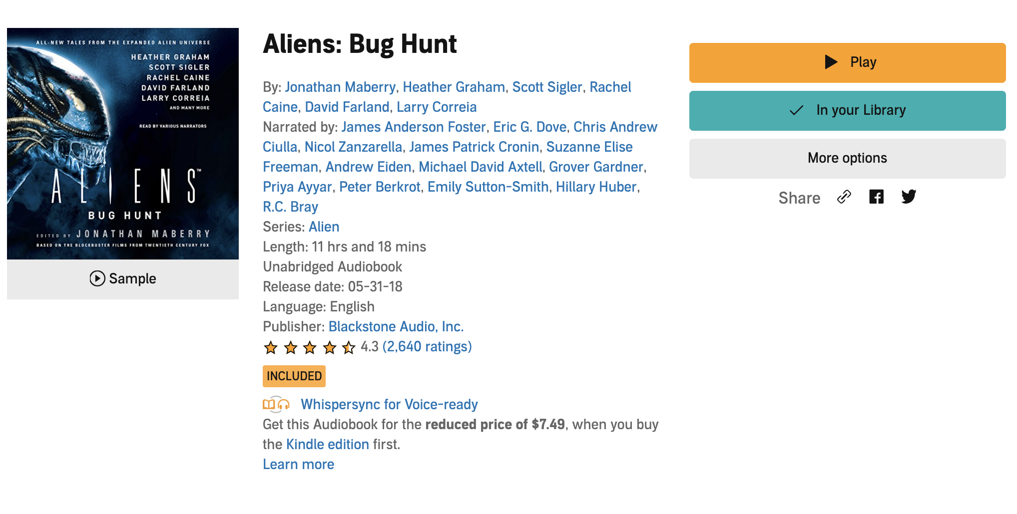Click the Whispersync book and headphones icon
Image resolution: width=1017 pixels, height=514 pixels.
click(x=276, y=404)
